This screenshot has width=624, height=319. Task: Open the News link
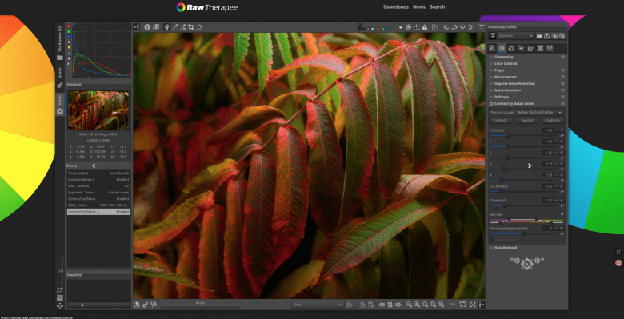point(418,6)
